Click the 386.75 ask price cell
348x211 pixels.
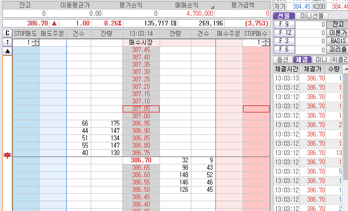(x=141, y=153)
